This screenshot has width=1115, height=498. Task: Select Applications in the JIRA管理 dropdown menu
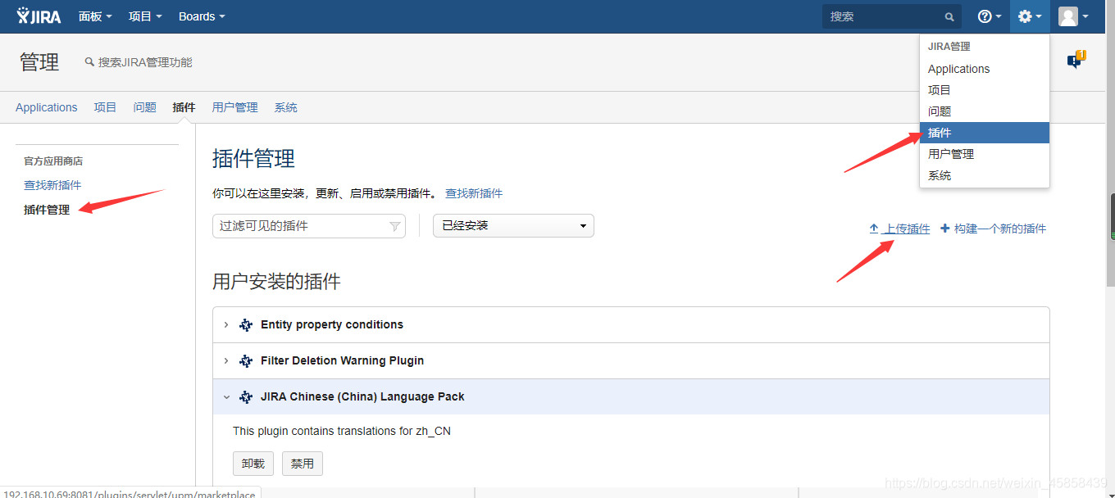point(985,69)
